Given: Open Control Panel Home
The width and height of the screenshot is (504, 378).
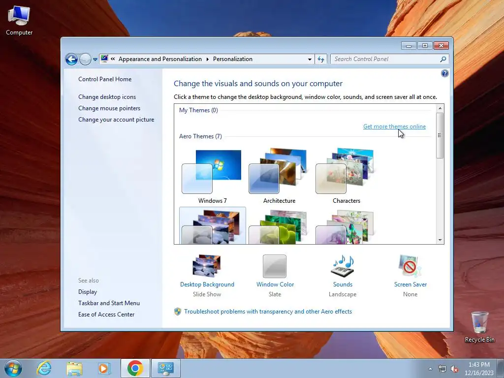Looking at the screenshot, I should [105, 79].
